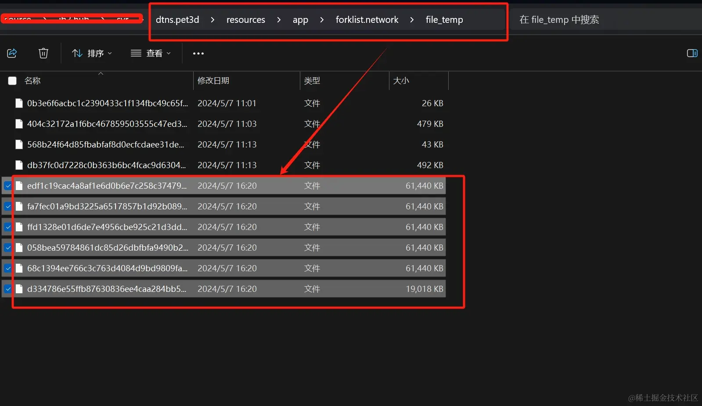This screenshot has height=406, width=702.
Task: Click file name d334786e55ffb87630836ee4caa284bb5...
Action: (107, 289)
